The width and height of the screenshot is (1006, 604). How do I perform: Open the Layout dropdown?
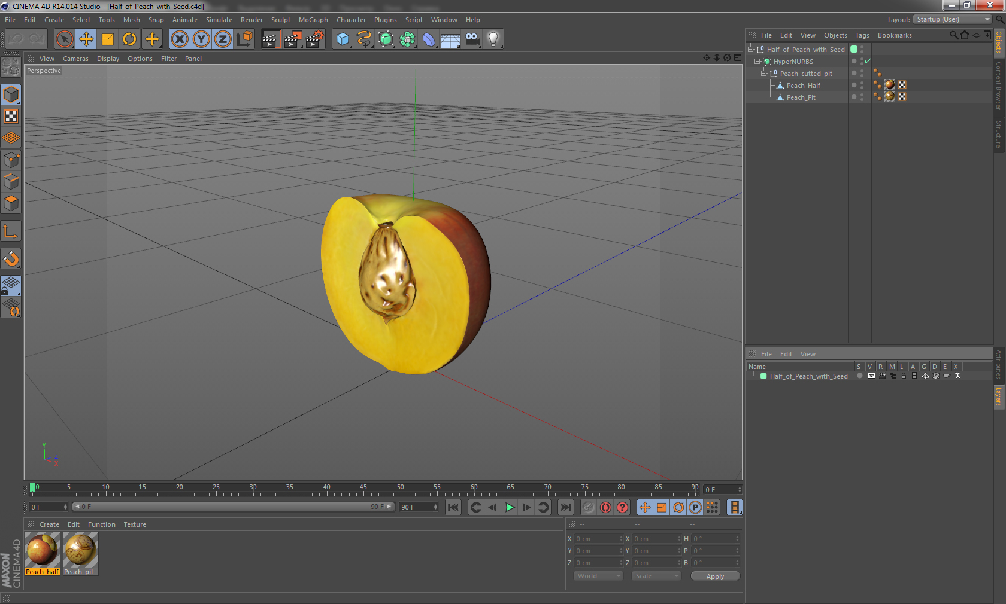click(953, 19)
